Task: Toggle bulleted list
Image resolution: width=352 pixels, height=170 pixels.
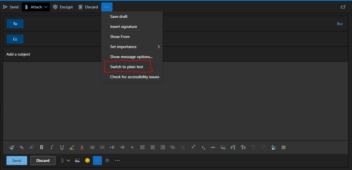Action: pyautogui.click(x=92, y=147)
